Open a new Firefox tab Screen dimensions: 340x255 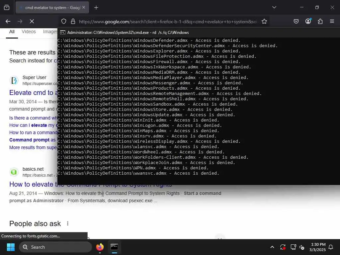click(96, 8)
